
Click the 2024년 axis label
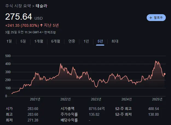point(126,99)
